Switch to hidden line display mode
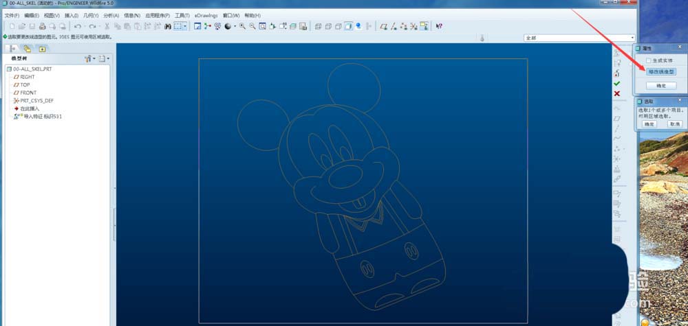Image resolution: width=688 pixels, height=326 pixels. pyautogui.click(x=328, y=26)
